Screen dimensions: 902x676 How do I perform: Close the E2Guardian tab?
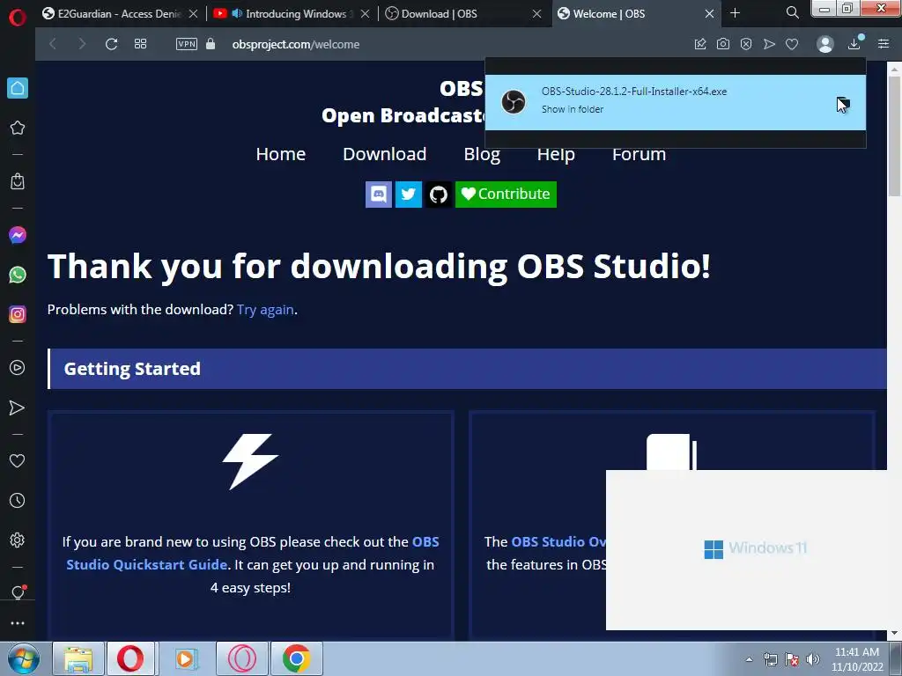coord(193,13)
